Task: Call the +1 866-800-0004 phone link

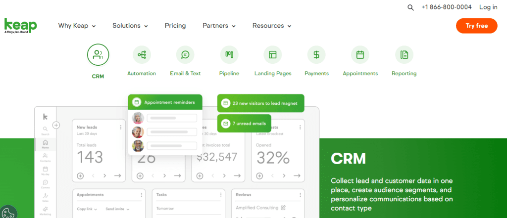Action: tap(447, 7)
